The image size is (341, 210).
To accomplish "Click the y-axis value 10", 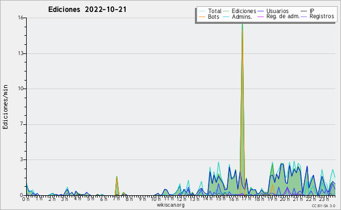I will coord(20,89).
